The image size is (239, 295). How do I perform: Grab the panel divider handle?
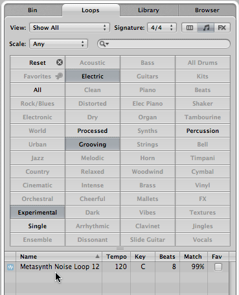tap(120, 248)
